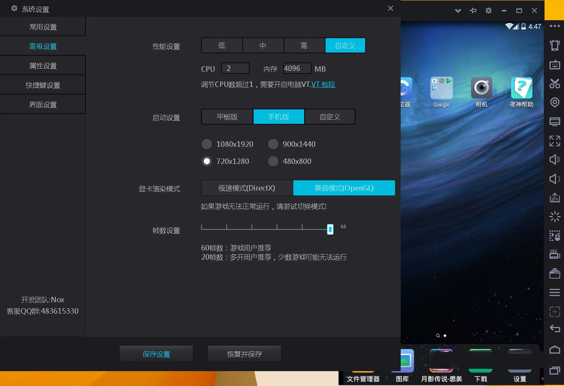
Task: Open the toolbox briefcase icon
Action: pos(554,273)
